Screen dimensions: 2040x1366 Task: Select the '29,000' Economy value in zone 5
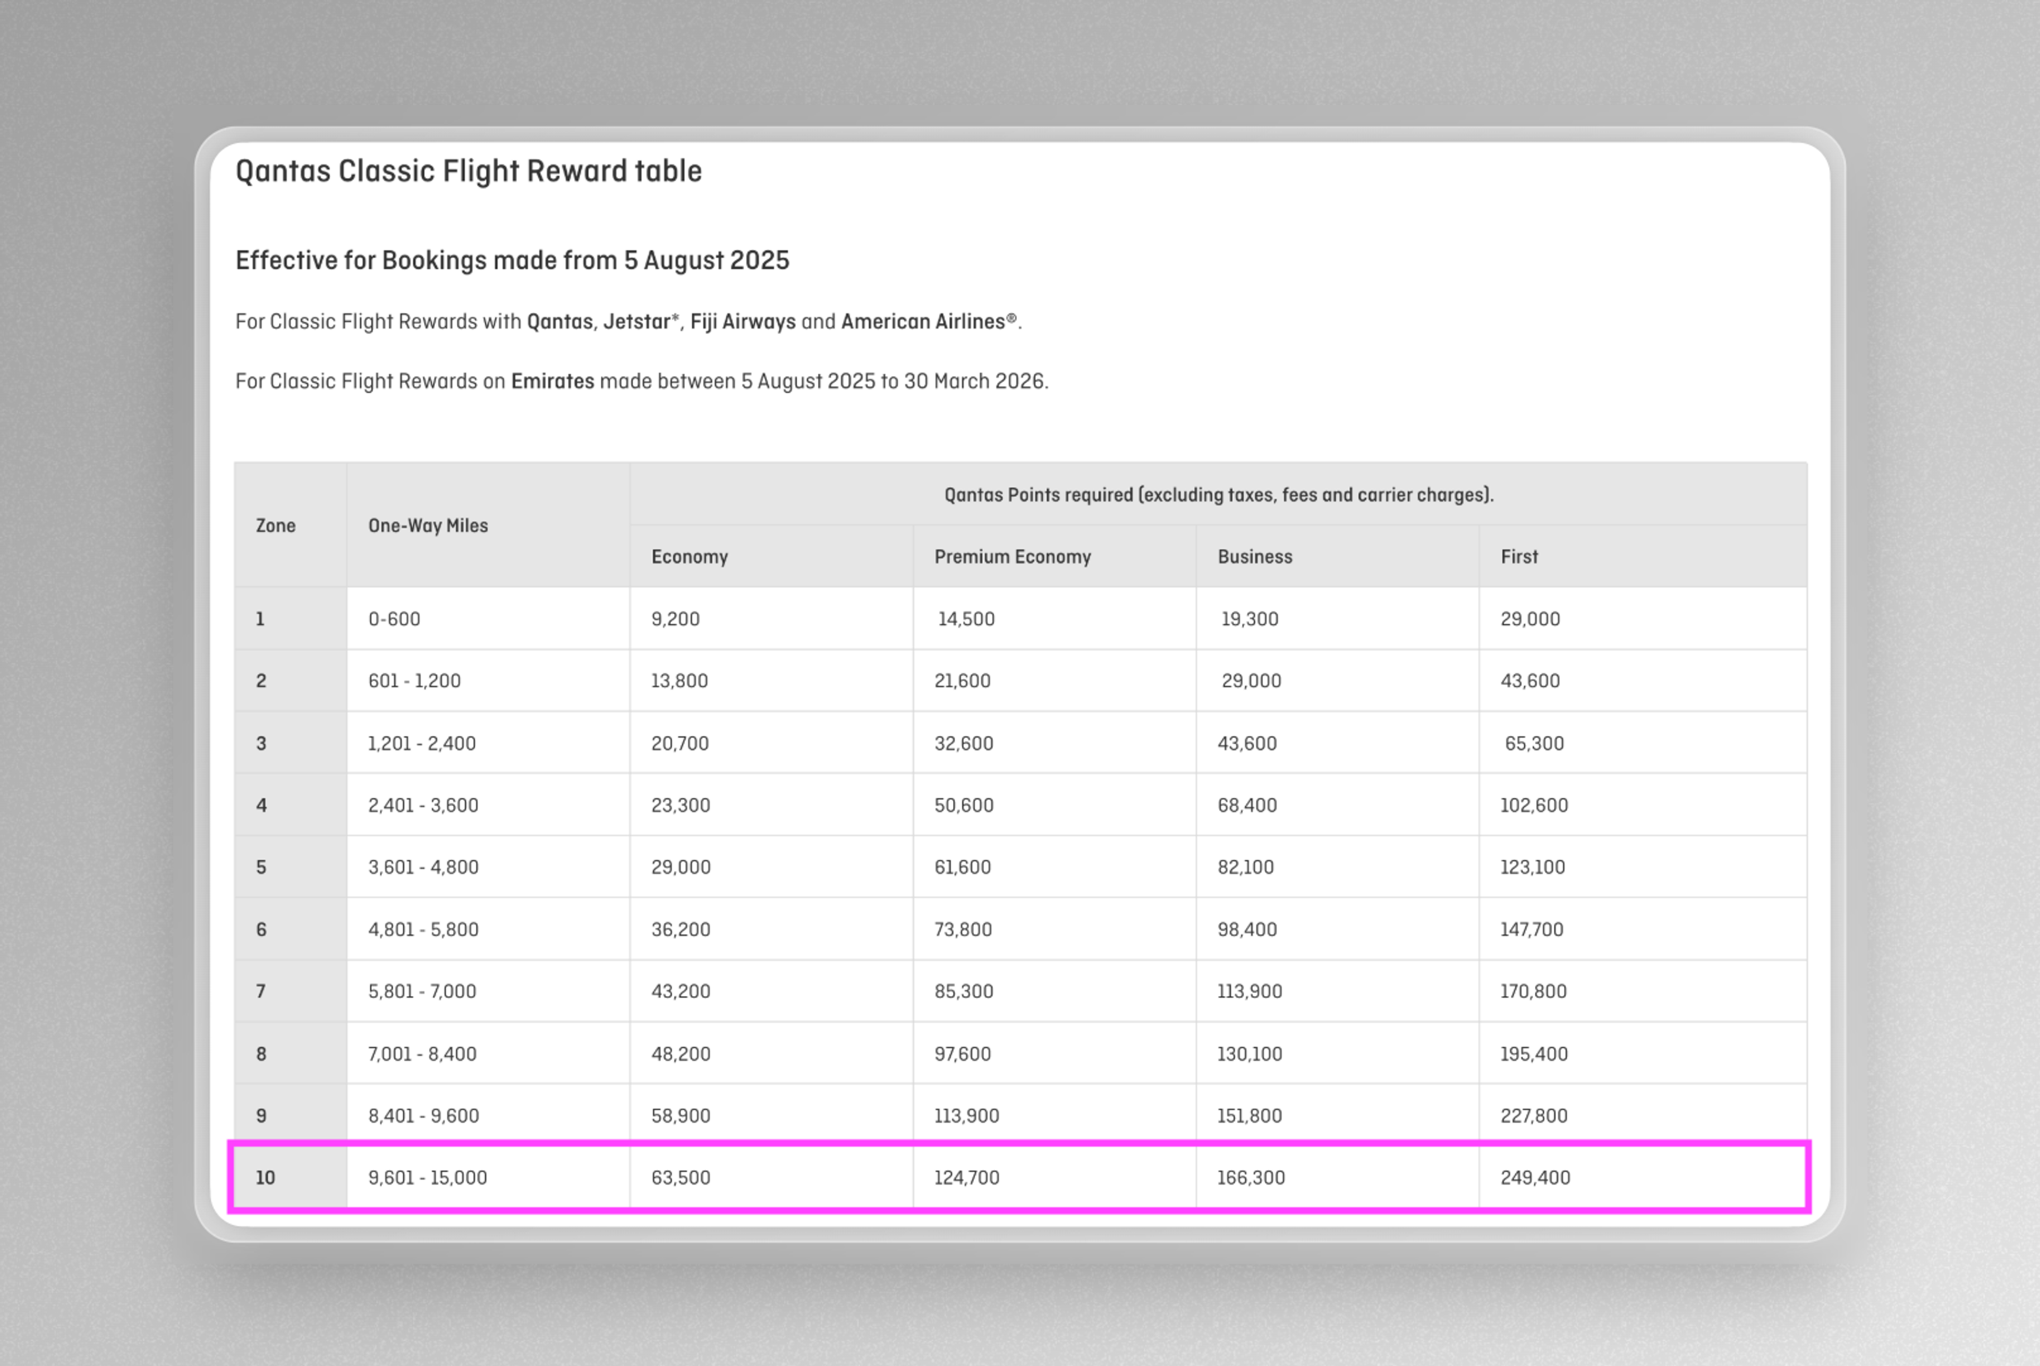681,867
